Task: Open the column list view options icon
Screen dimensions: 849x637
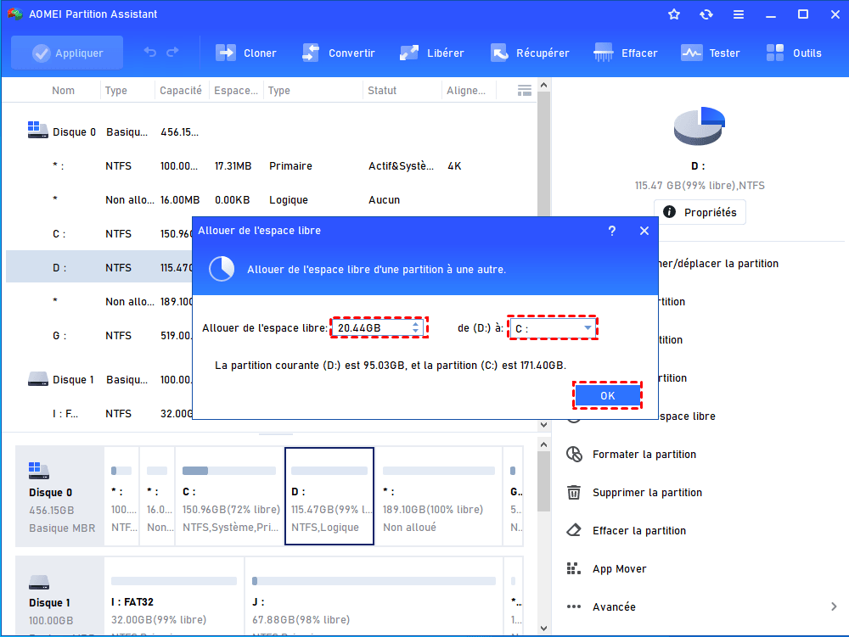Action: point(525,90)
